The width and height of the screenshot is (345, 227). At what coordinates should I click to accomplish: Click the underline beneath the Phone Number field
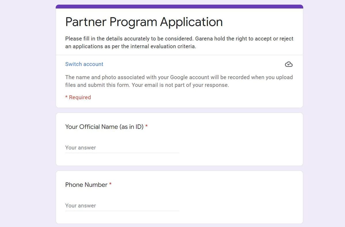(122, 211)
